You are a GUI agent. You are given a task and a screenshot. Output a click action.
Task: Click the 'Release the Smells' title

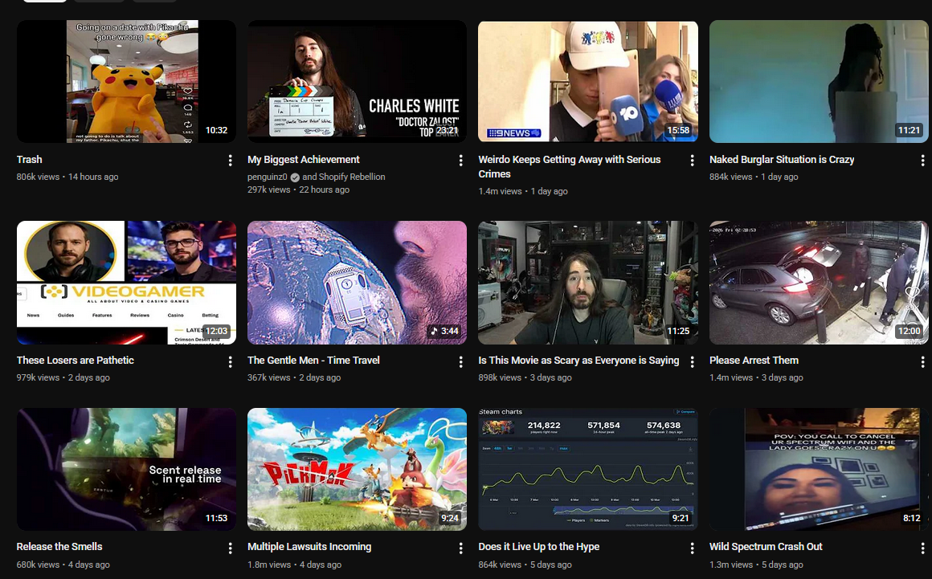(x=59, y=546)
